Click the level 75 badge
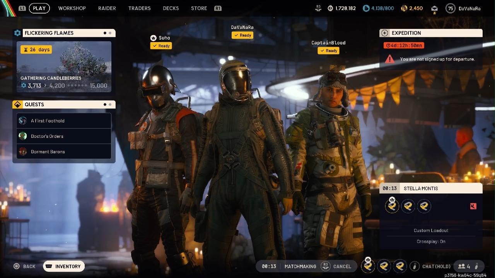The width and height of the screenshot is (495, 278). [x=450, y=8]
